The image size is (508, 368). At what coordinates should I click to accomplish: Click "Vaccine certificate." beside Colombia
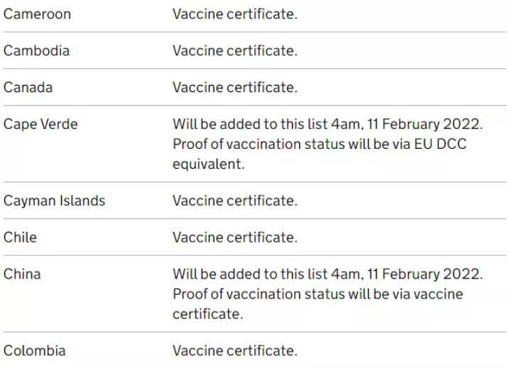point(234,350)
